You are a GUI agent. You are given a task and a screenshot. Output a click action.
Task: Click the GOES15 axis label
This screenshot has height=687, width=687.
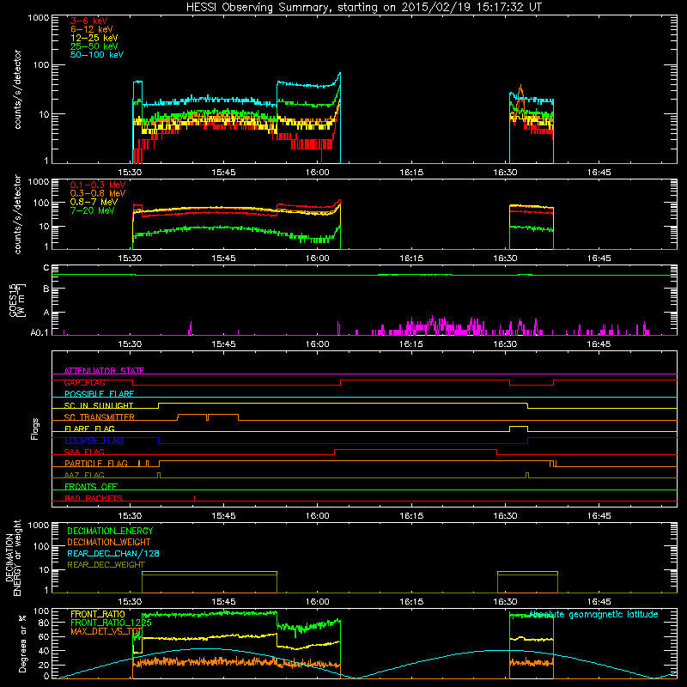click(x=17, y=300)
